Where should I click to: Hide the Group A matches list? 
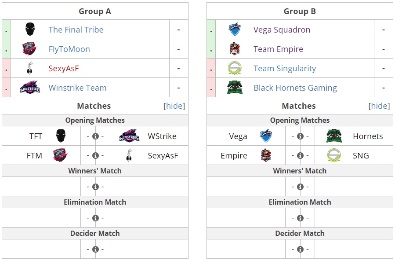click(x=174, y=106)
